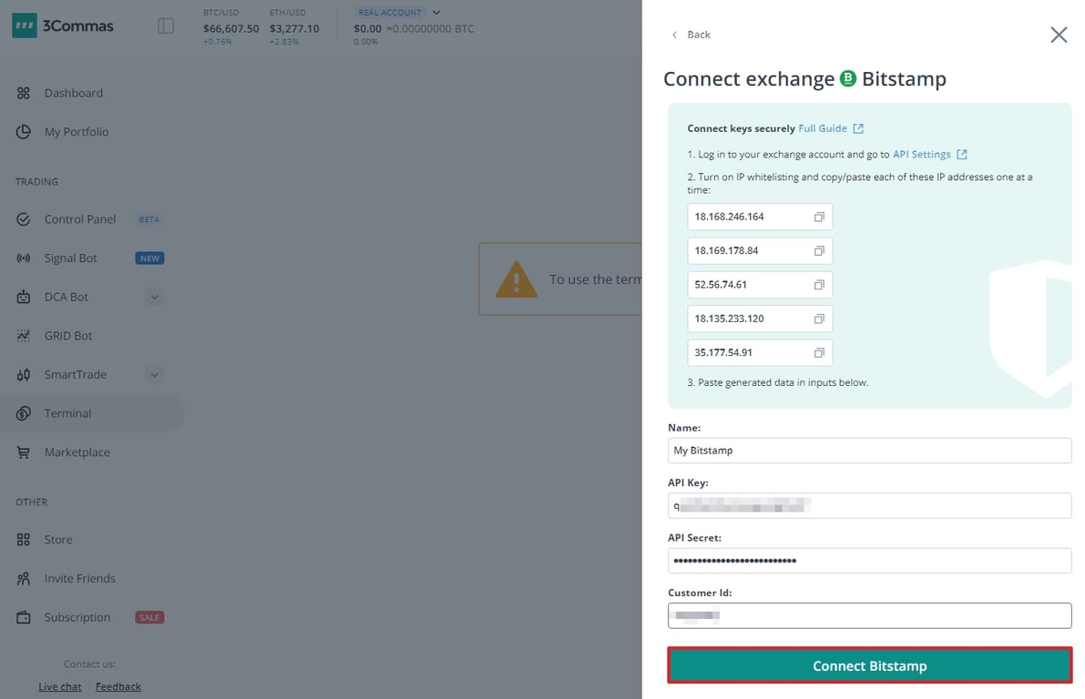Screen dimensions: 1085x699
Task: Copy the 18.135.233.120 IP address
Action: [x=819, y=319]
